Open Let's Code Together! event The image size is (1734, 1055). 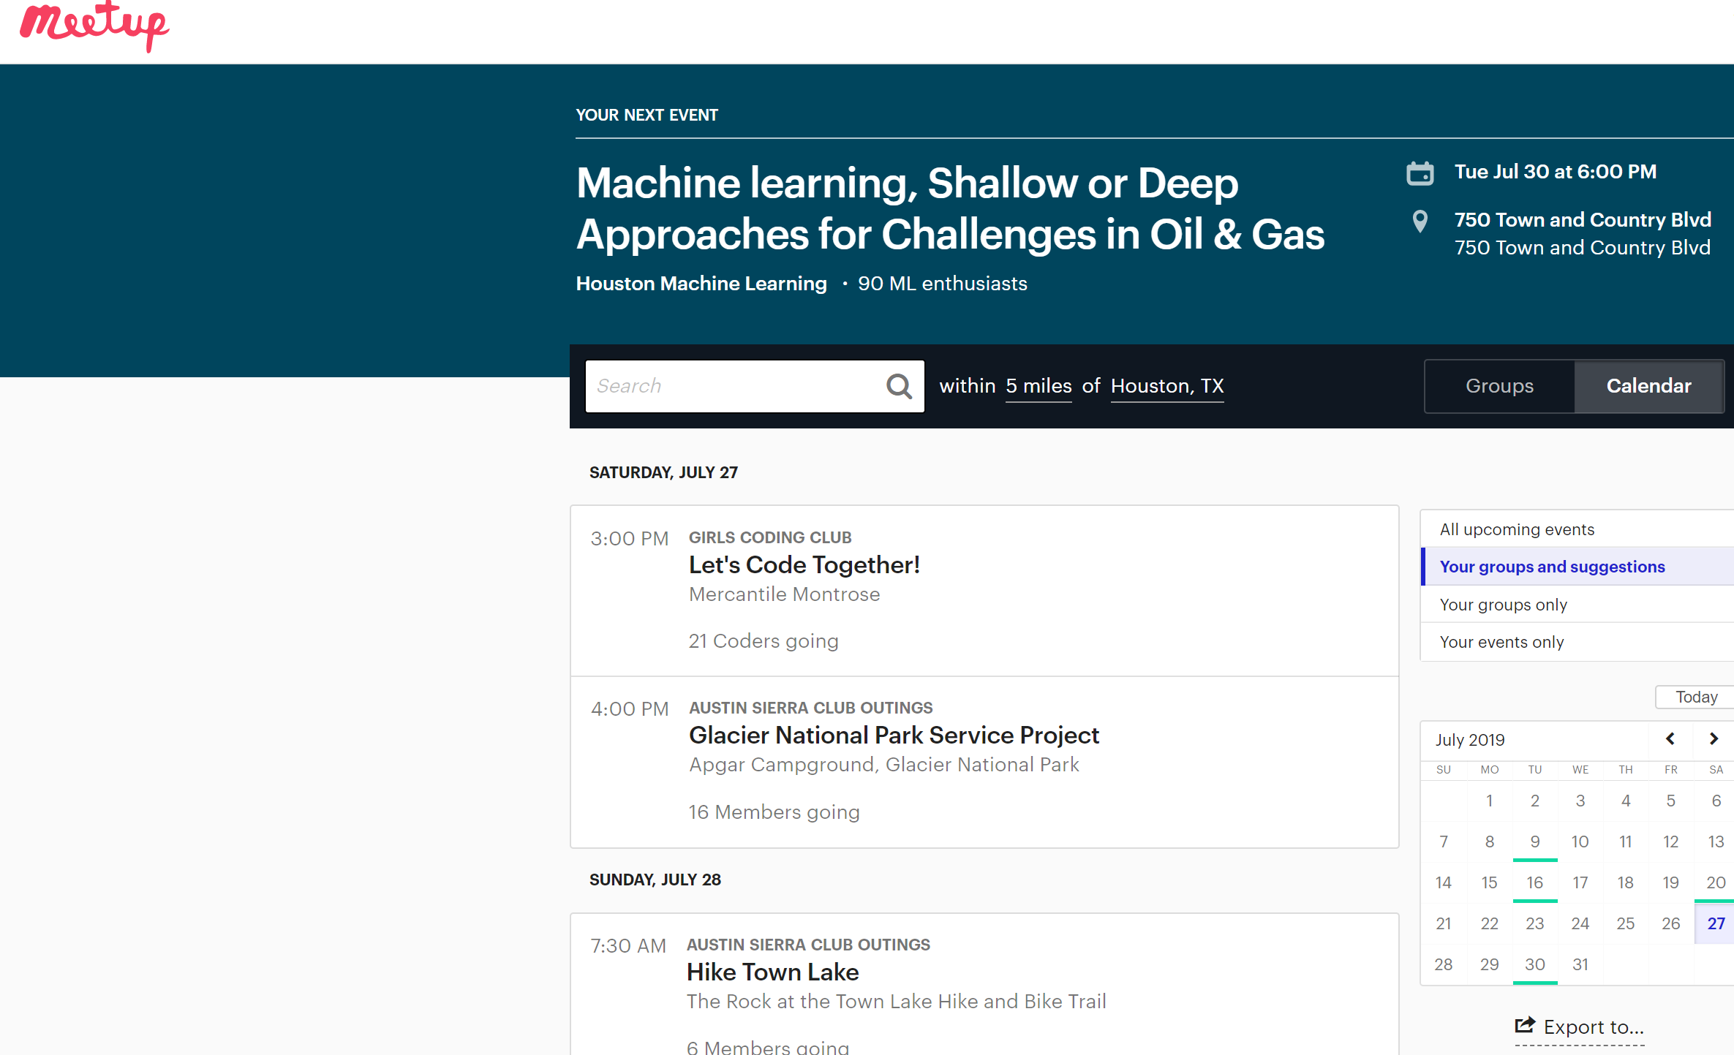tap(804, 565)
